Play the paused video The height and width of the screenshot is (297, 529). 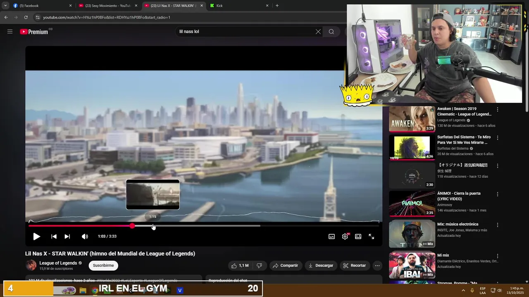(36, 236)
